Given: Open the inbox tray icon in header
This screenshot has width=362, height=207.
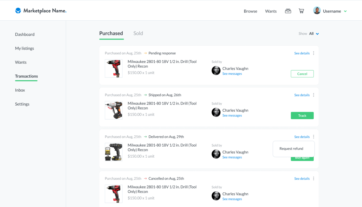Looking at the screenshot, I should coord(288,11).
